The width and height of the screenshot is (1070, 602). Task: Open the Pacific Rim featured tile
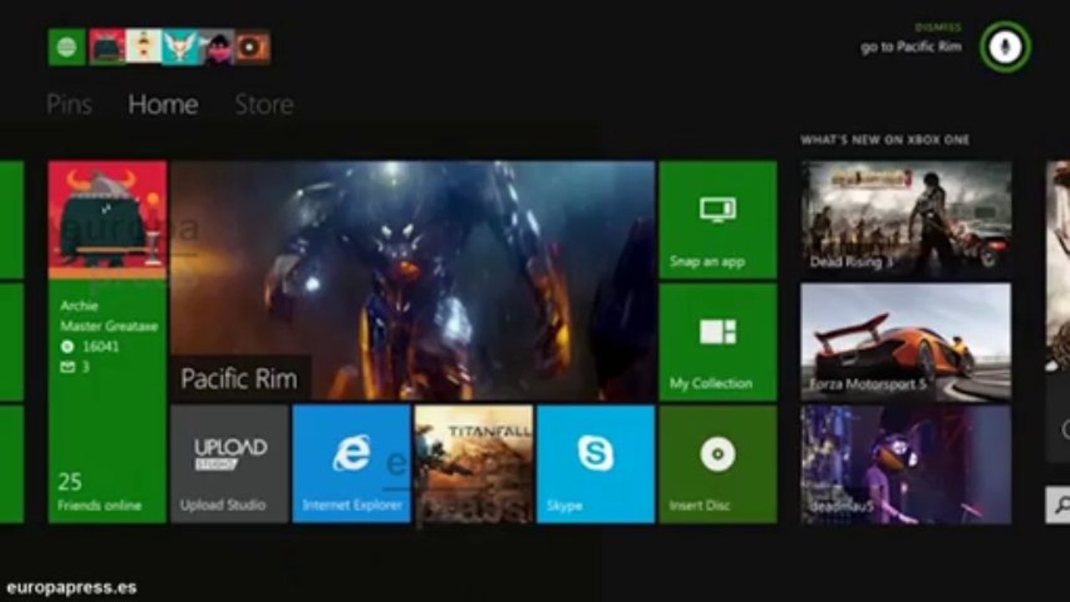412,281
